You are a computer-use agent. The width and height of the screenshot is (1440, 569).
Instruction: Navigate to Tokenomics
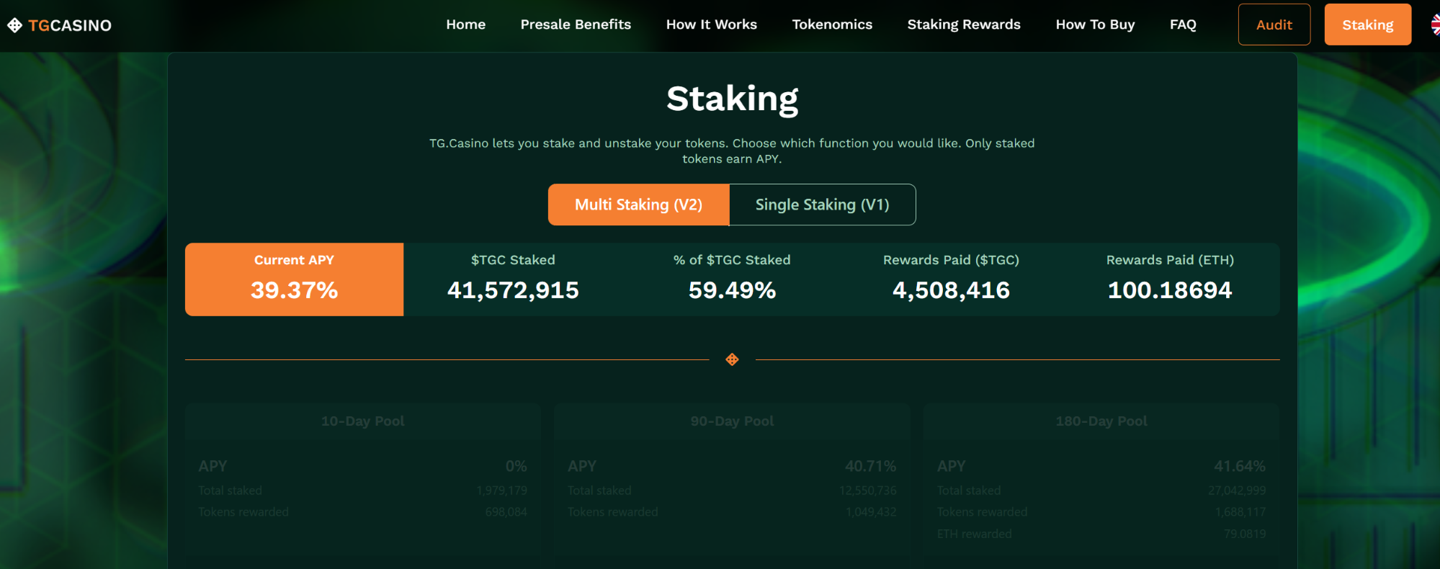pyautogui.click(x=832, y=24)
